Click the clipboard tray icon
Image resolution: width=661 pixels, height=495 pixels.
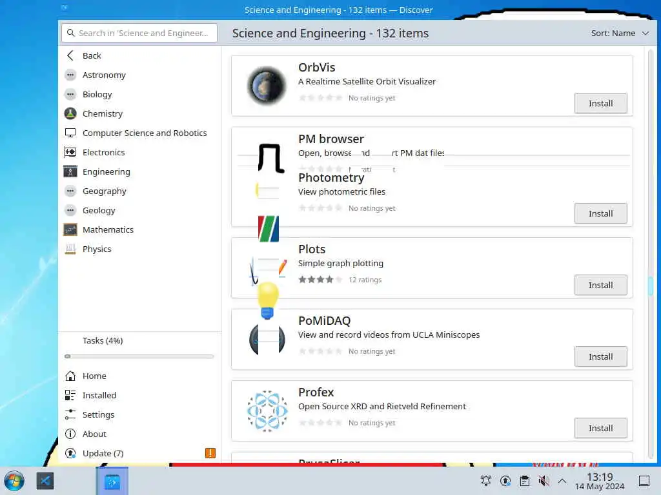524,481
